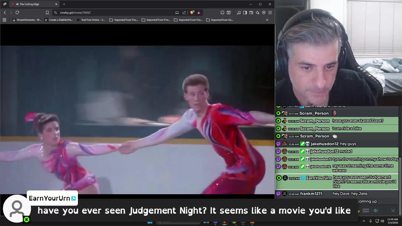Open the Brave VPN shield icon
The width and height of the screenshot is (402, 226).
point(264,13)
